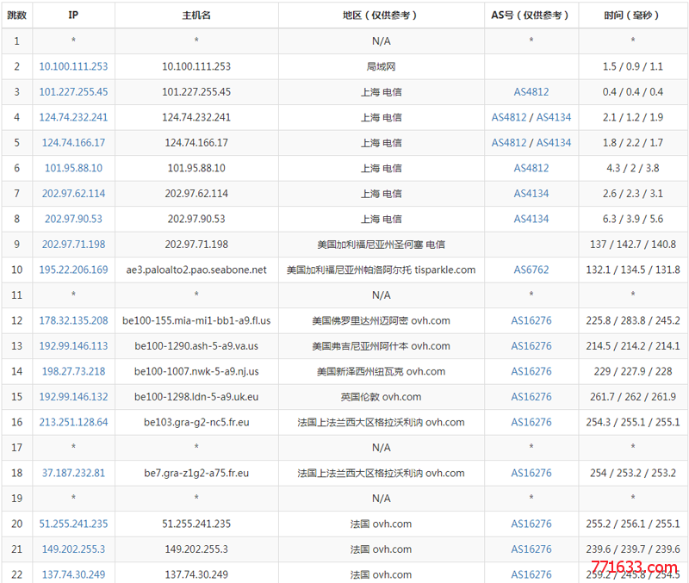The height and width of the screenshot is (583, 689).
Task: Click the 主机名 column header
Action: click(x=196, y=15)
